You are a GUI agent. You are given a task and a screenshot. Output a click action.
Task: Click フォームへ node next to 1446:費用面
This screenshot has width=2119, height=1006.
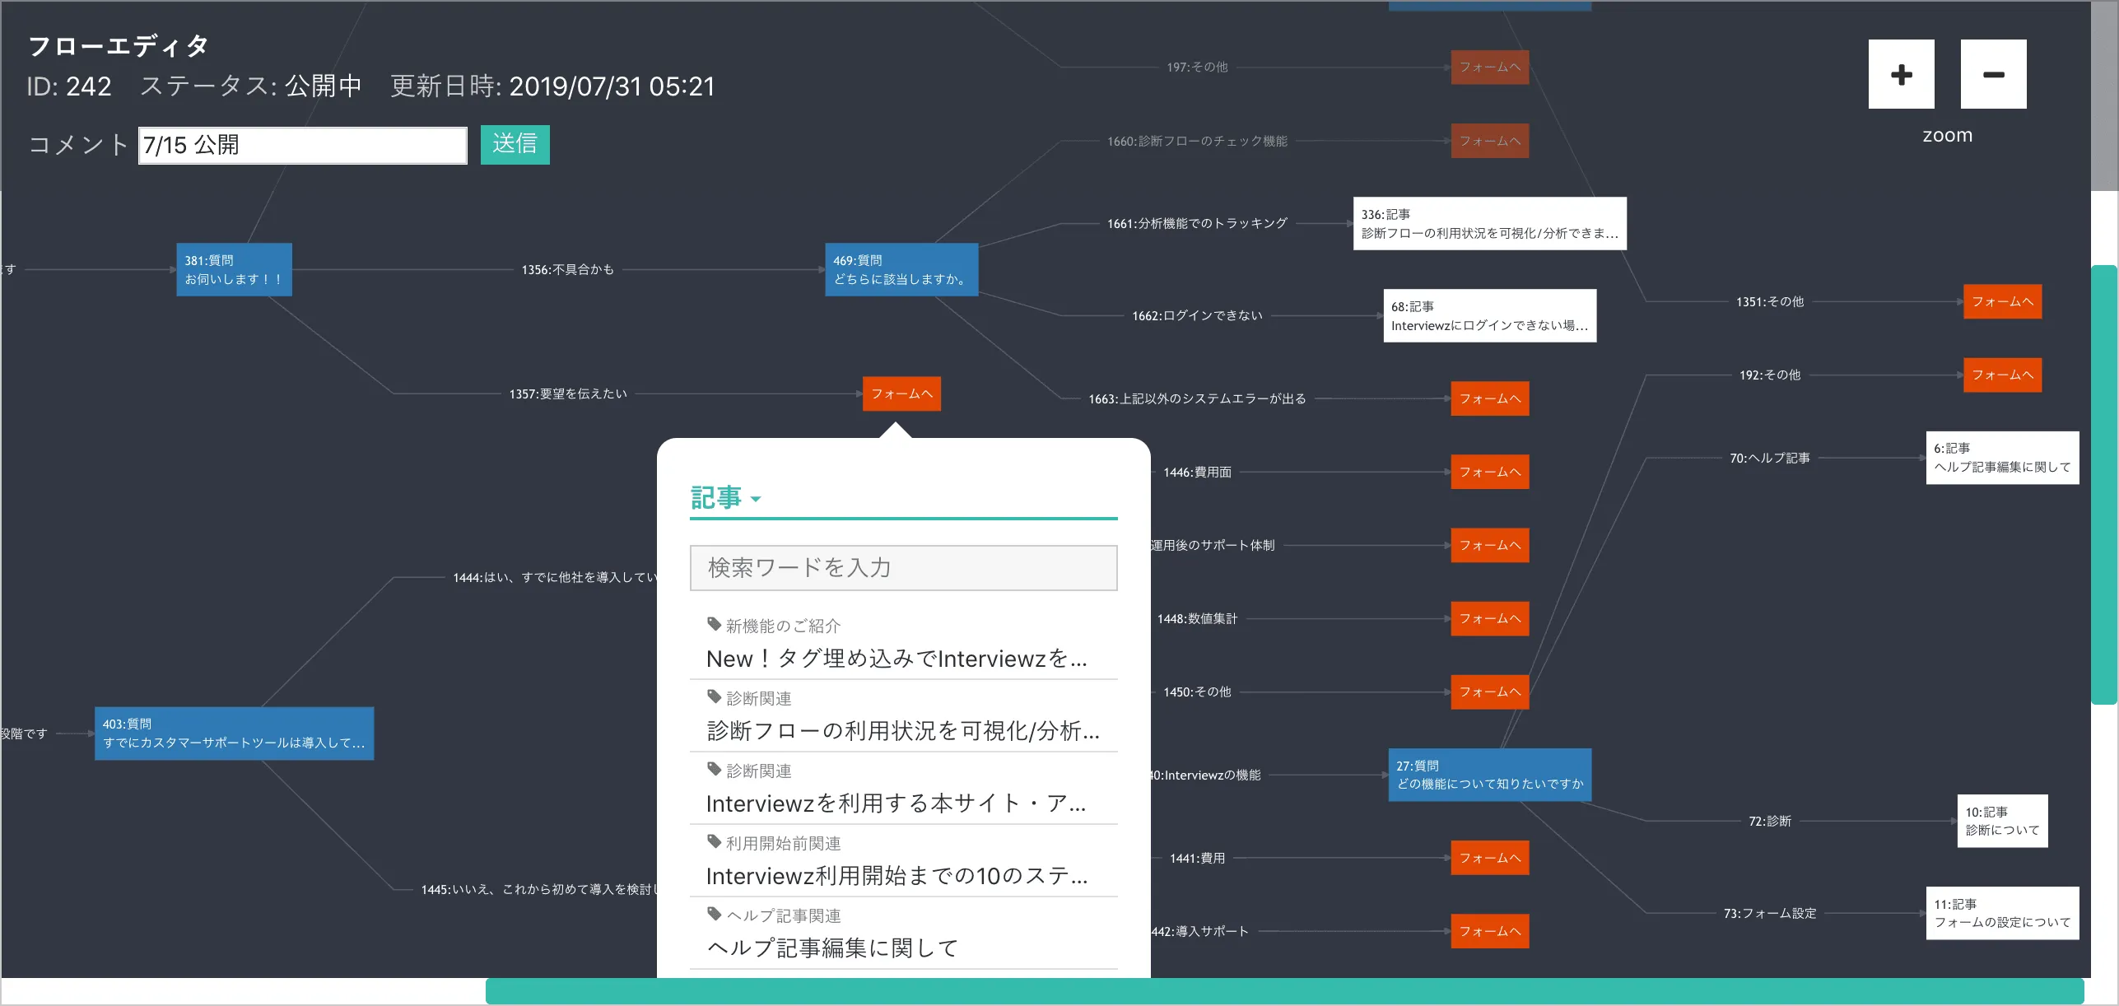pos(1489,472)
